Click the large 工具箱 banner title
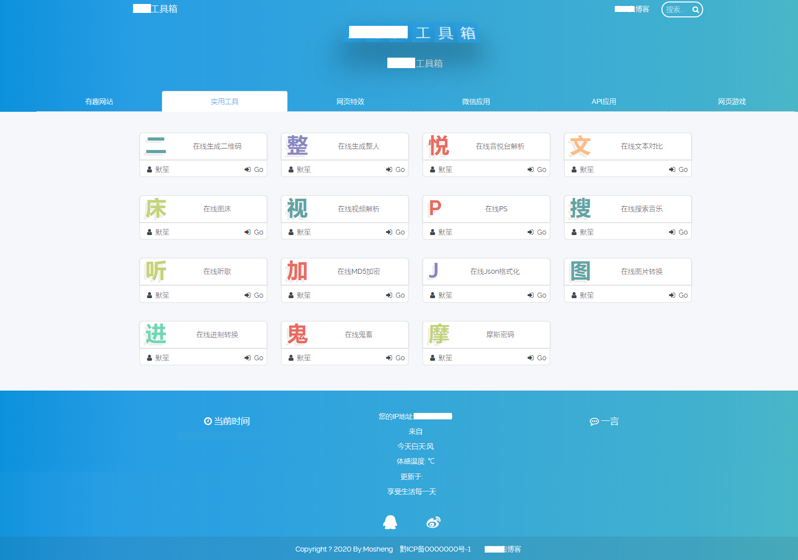 [x=412, y=33]
